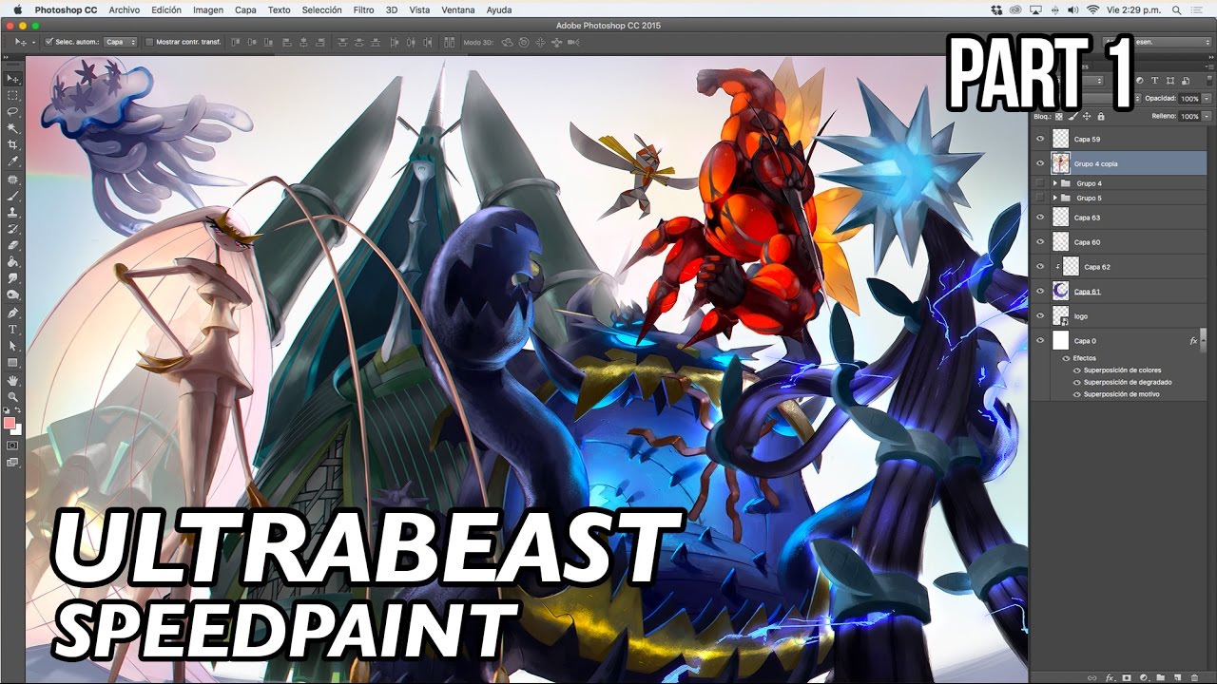Screen dimensions: 1217x684
Task: Select the Type tool
Action: (x=13, y=329)
